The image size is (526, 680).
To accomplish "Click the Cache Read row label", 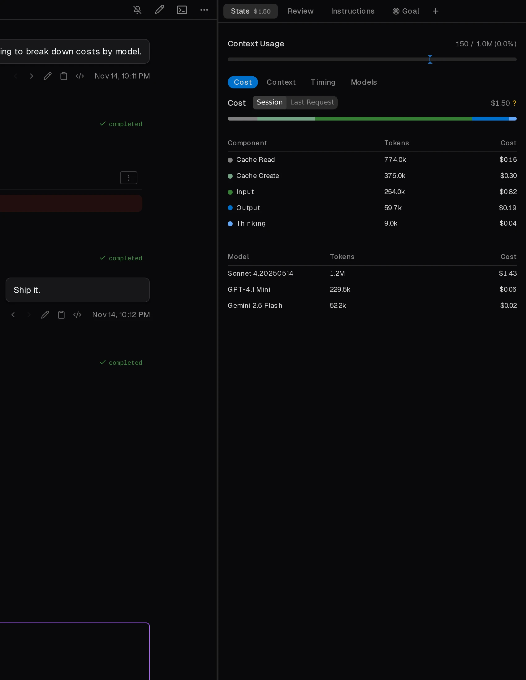I will (256, 160).
